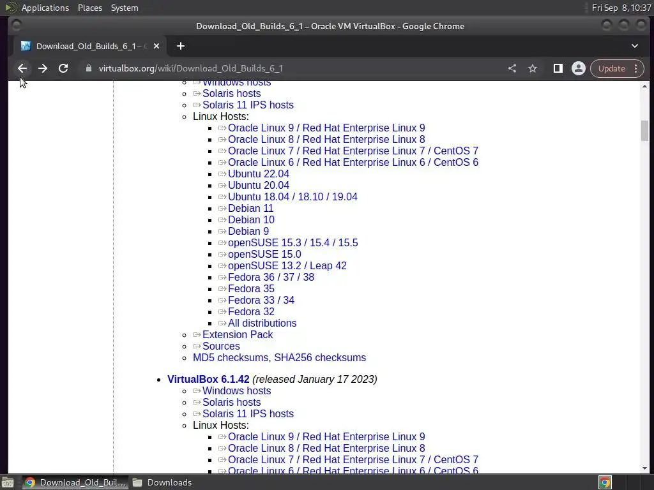Click the Fedora 36 / 37 / 38 link

point(271,277)
